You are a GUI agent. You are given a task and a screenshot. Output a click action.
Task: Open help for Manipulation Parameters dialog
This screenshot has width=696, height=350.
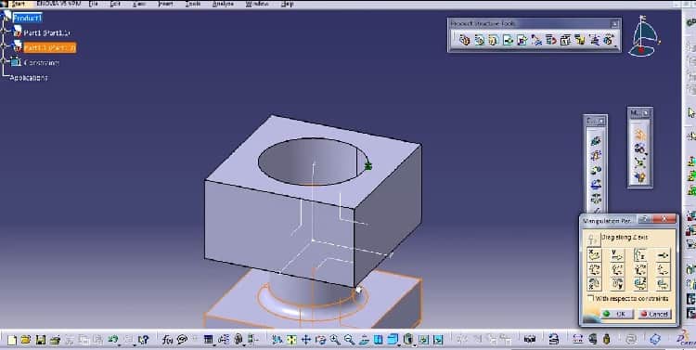tap(645, 219)
